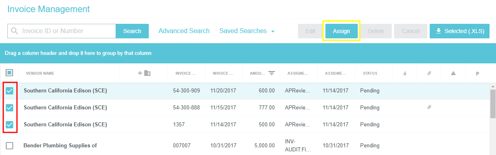Click the running person column header icon
The image size is (496, 155).
[405, 73]
